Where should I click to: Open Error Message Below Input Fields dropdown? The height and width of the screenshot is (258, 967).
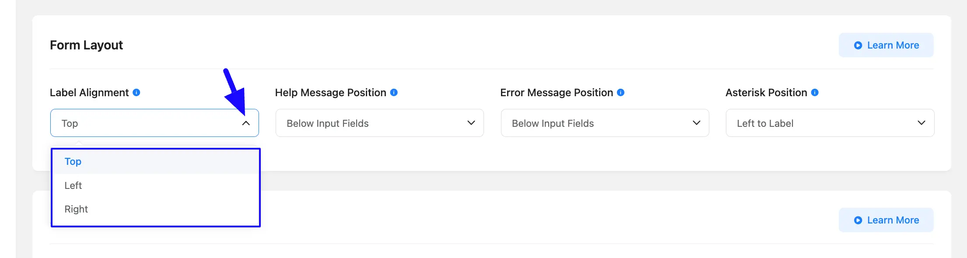click(x=605, y=123)
